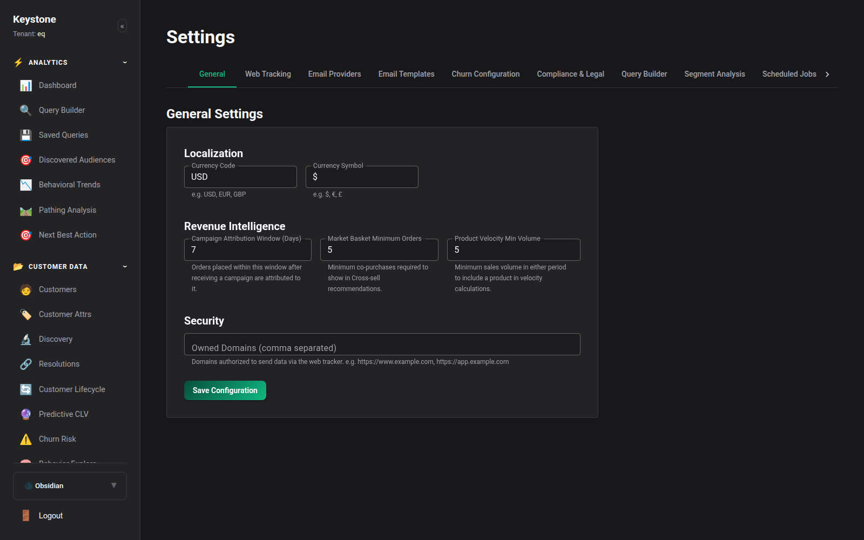Click the Customers person icon
This screenshot has width=864, height=540.
(x=26, y=289)
